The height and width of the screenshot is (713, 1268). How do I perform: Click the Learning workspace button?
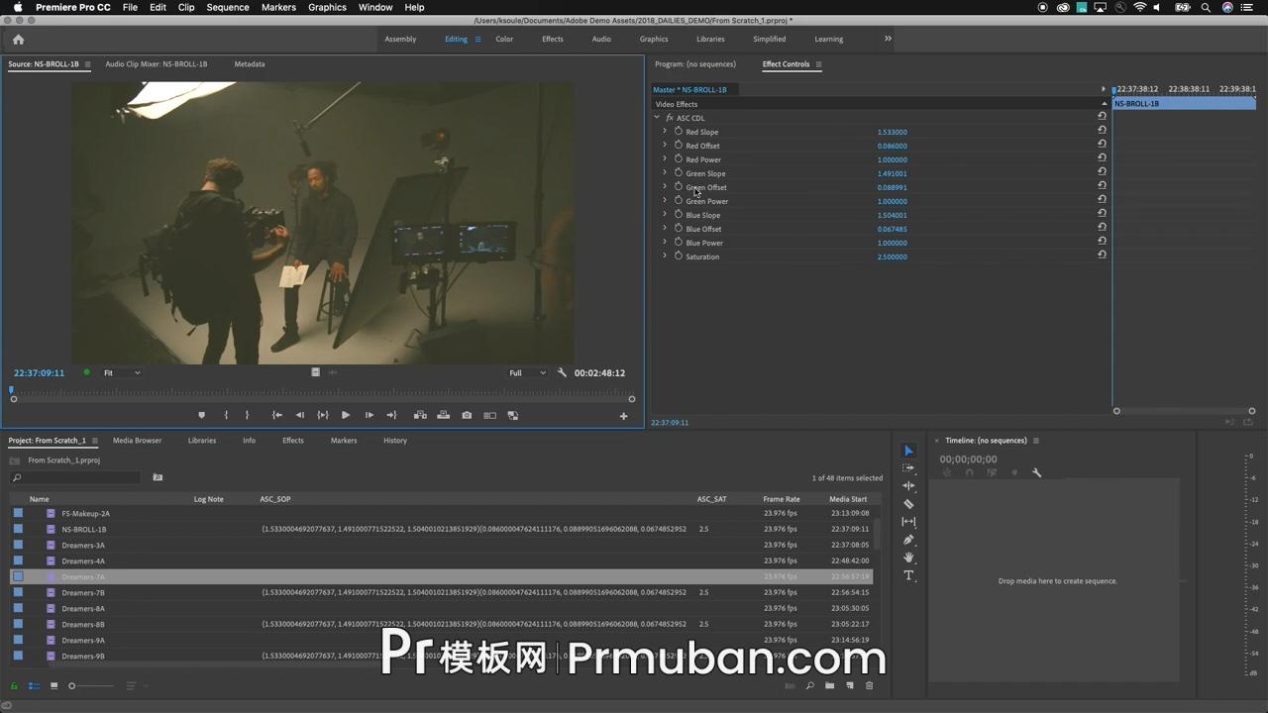point(828,39)
